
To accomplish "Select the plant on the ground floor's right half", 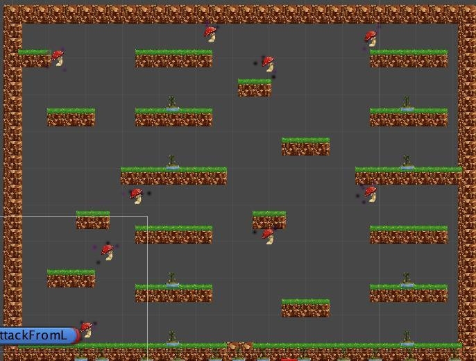I will (407, 338).
